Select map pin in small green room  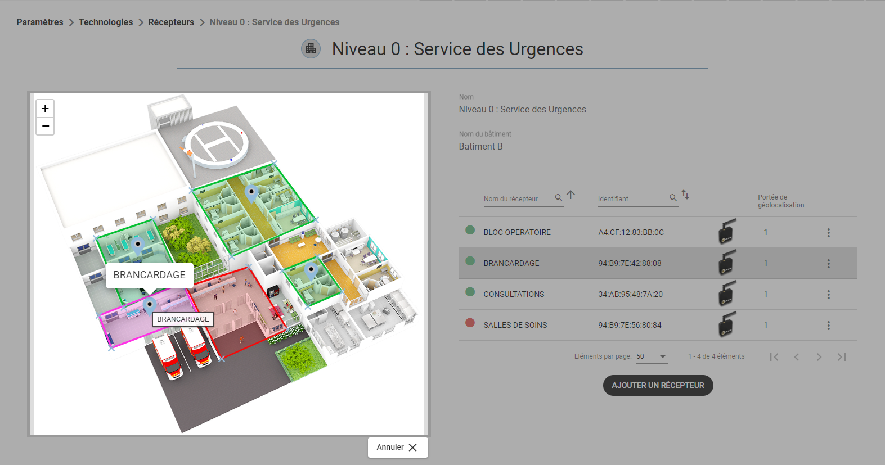click(x=311, y=271)
